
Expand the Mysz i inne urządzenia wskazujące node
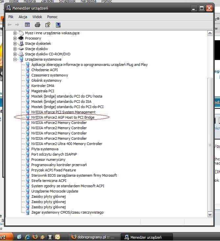tap(15, 33)
